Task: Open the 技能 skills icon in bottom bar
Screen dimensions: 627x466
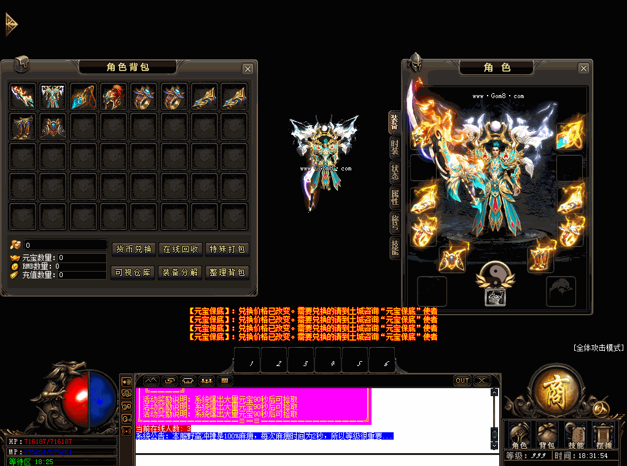Action: 576,435
